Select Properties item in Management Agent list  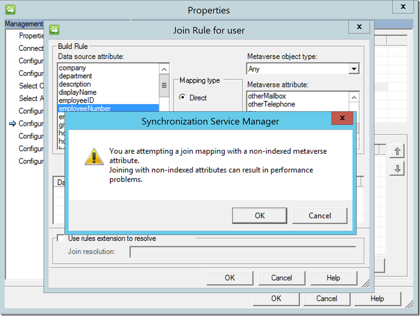[x=31, y=36]
